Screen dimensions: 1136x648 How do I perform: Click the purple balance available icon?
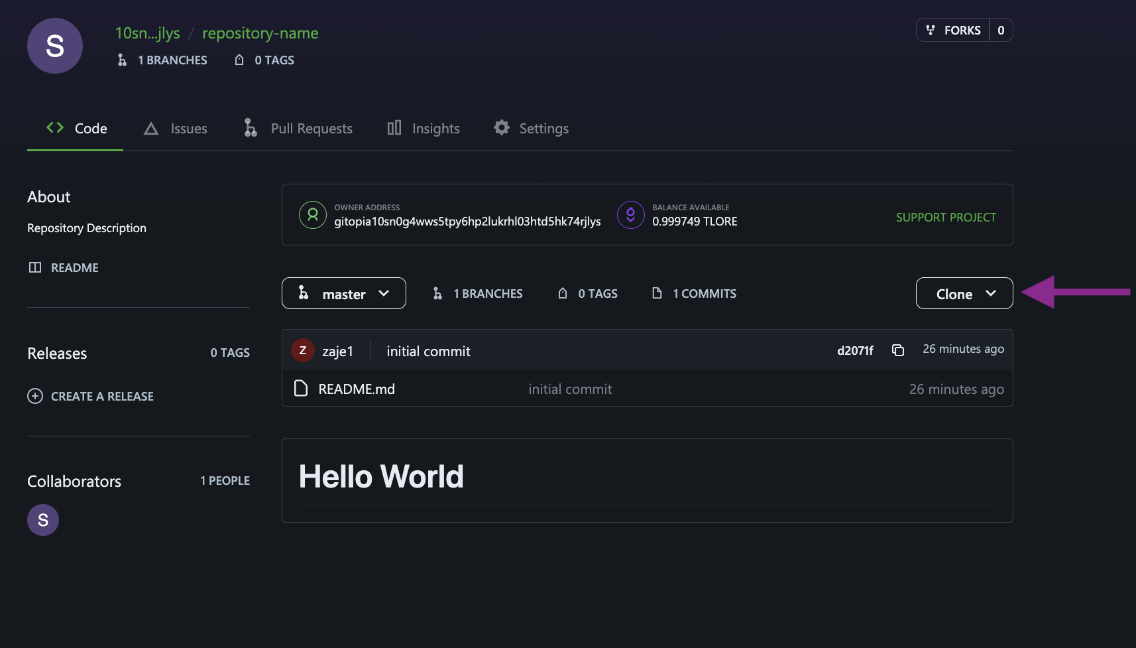tap(630, 215)
